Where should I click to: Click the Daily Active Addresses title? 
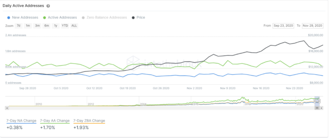click(23, 6)
